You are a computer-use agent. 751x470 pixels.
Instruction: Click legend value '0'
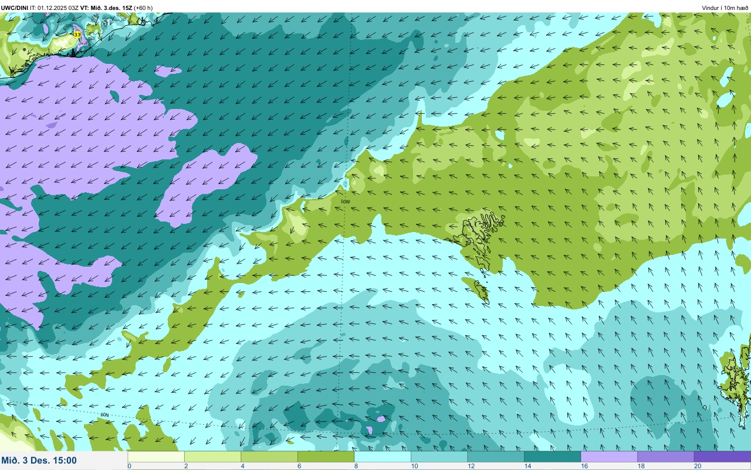click(129, 466)
